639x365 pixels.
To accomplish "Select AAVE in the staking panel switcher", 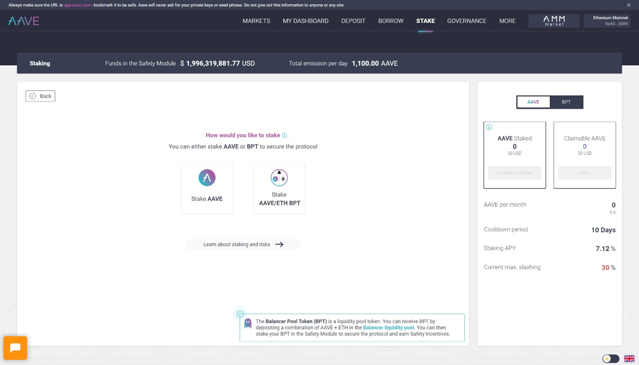I will tap(533, 102).
